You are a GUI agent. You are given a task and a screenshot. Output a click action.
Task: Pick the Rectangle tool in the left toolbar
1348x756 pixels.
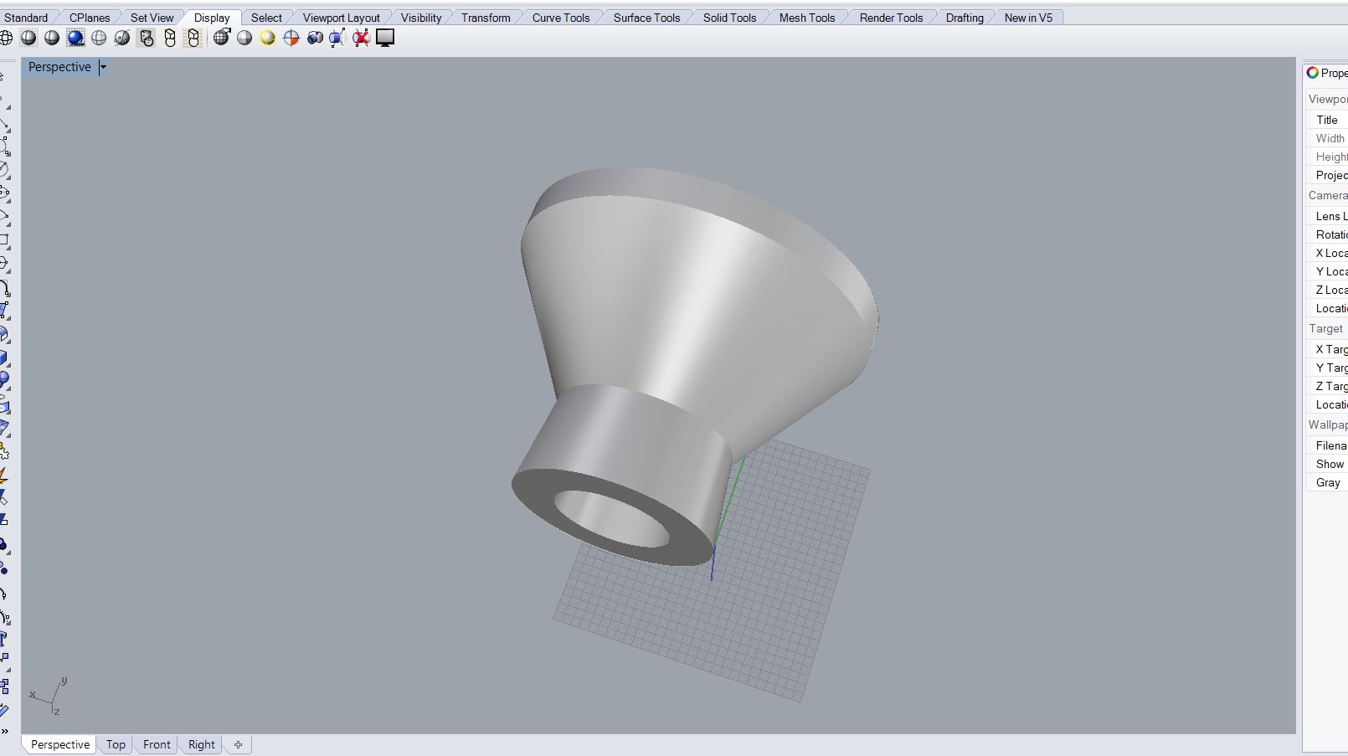click(4, 241)
